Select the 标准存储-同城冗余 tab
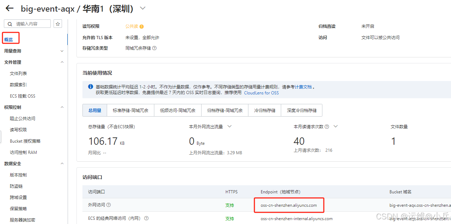Image resolution: width=451 pixels, height=224 pixels. 130,110
